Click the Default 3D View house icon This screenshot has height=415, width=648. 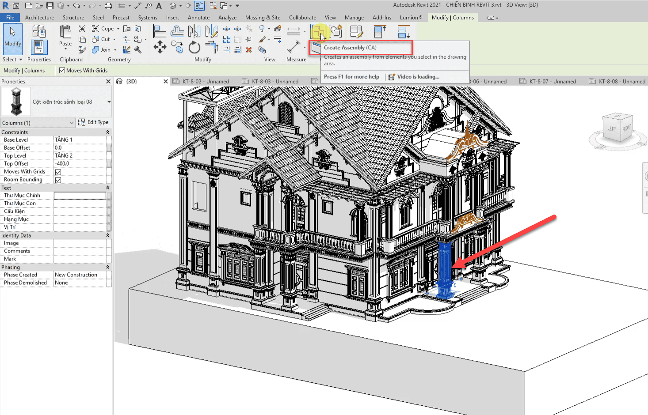point(173,6)
